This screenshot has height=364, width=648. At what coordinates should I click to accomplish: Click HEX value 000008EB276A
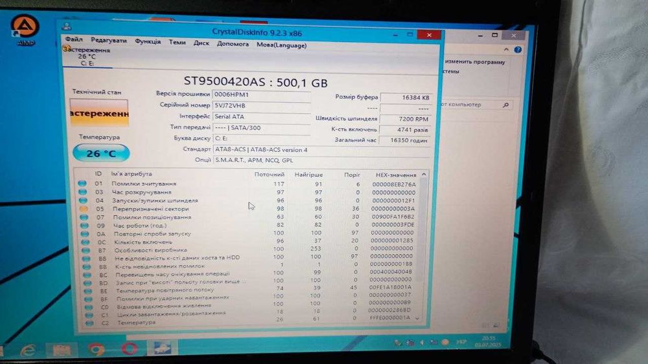pos(394,184)
